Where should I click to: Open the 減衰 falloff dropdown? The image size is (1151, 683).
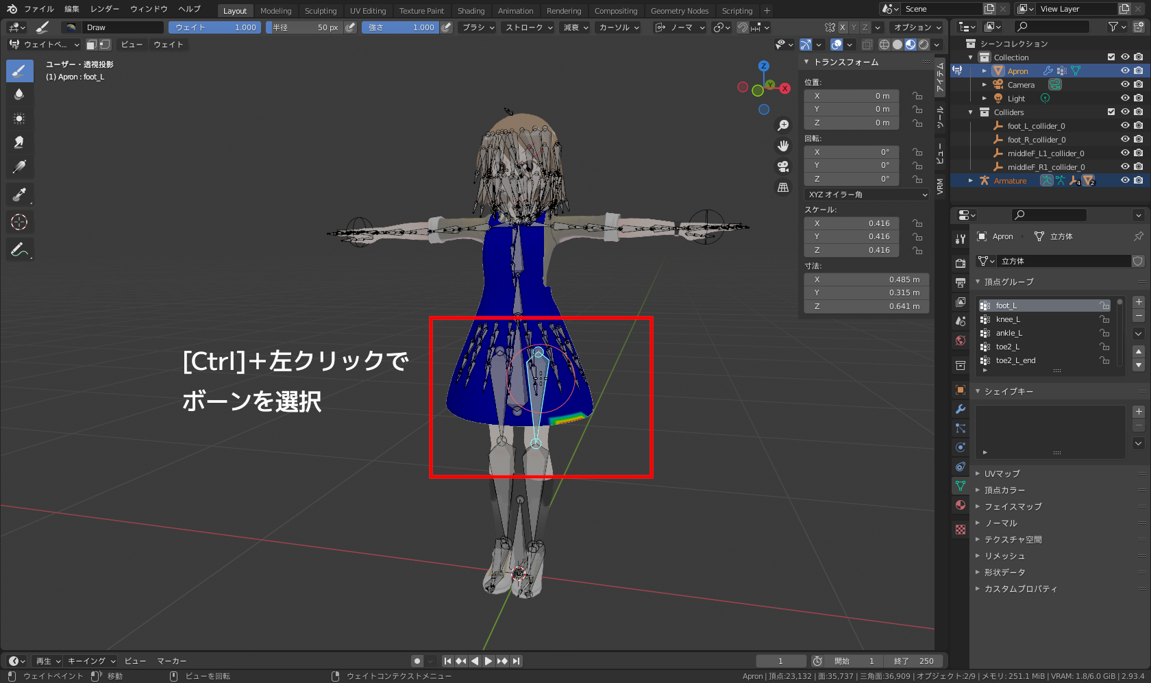point(574,27)
